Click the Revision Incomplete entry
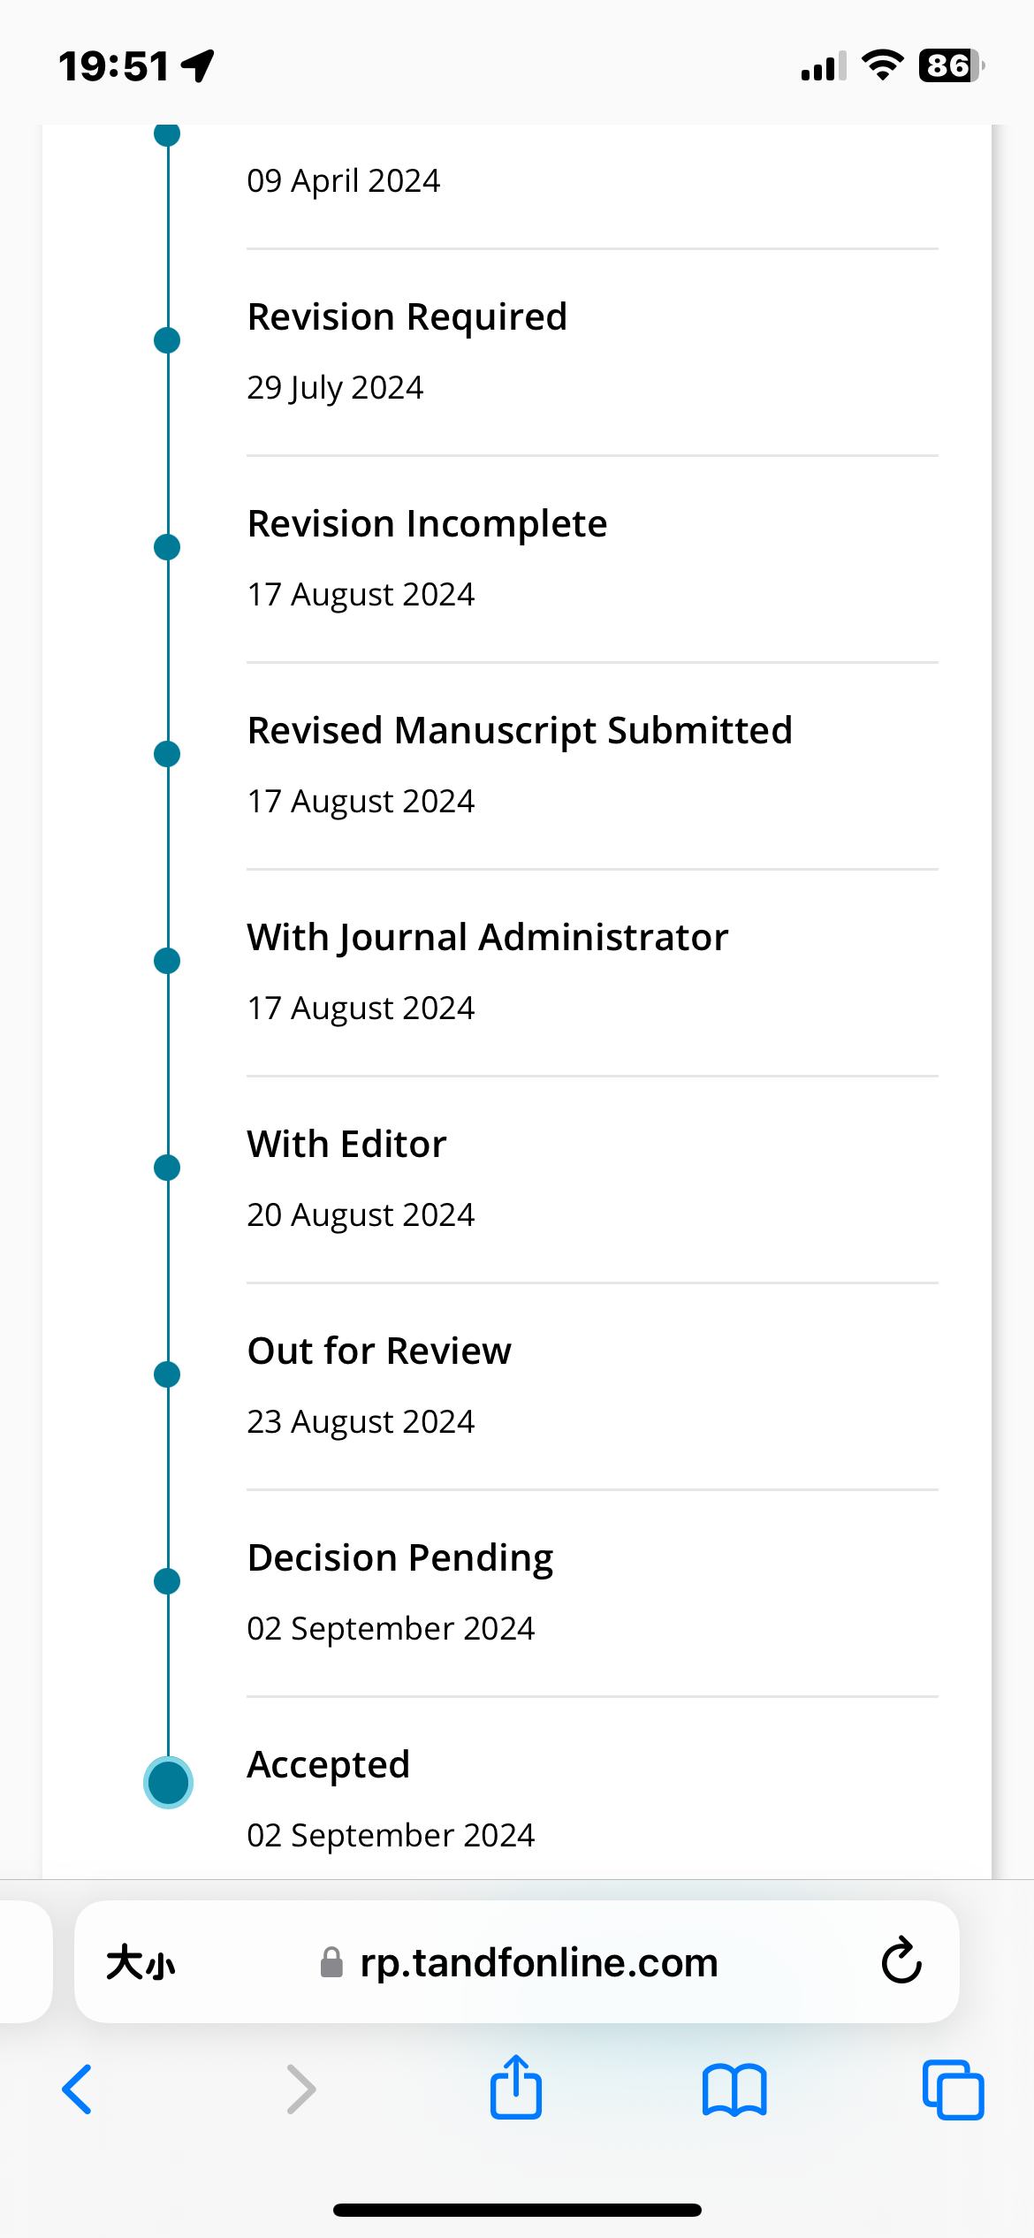The height and width of the screenshot is (2238, 1034). (x=592, y=559)
